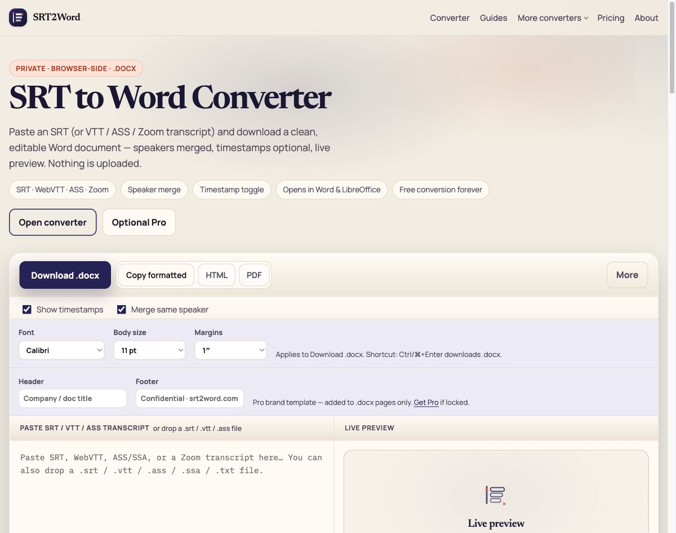Screen dimensions: 676x533
Task: Click the Open converter button
Action: (x=52, y=222)
